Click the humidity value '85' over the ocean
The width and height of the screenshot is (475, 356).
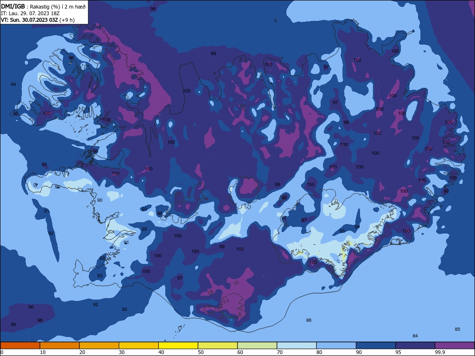(457, 329)
